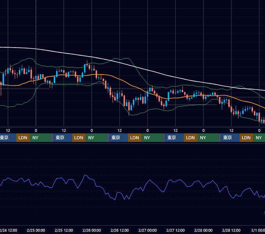
Task: Select the 2/25 LDN session block
Action: tap(79, 138)
